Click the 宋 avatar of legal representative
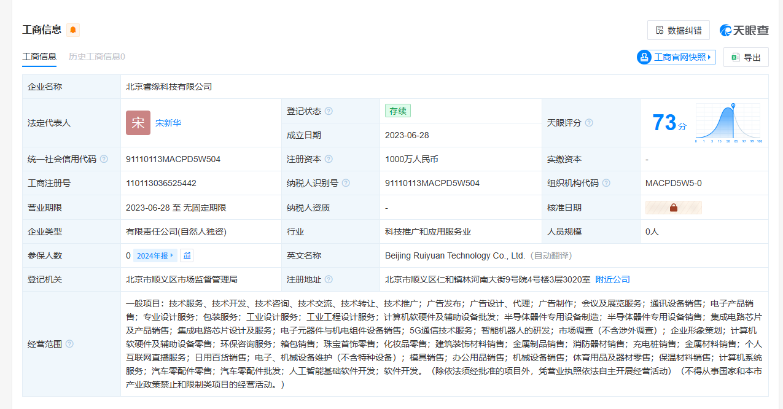This screenshot has height=409, width=783. 138,123
